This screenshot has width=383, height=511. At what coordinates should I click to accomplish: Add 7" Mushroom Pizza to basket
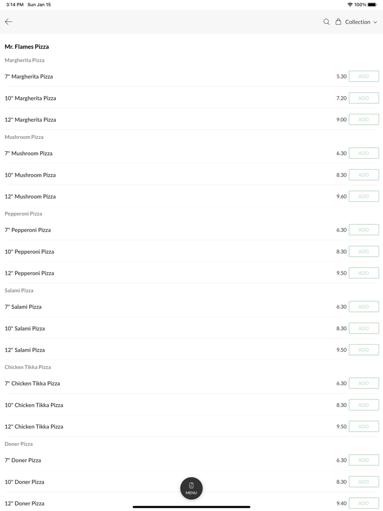pyautogui.click(x=363, y=153)
